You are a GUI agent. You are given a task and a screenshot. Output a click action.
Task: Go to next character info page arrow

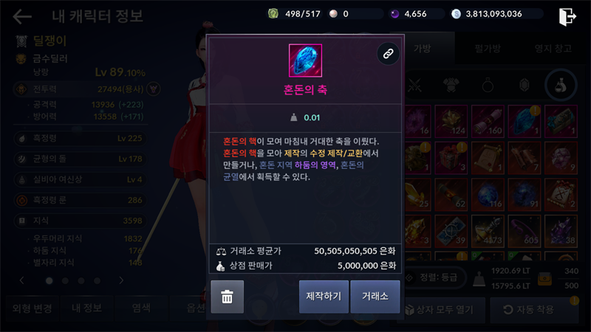coord(121,280)
